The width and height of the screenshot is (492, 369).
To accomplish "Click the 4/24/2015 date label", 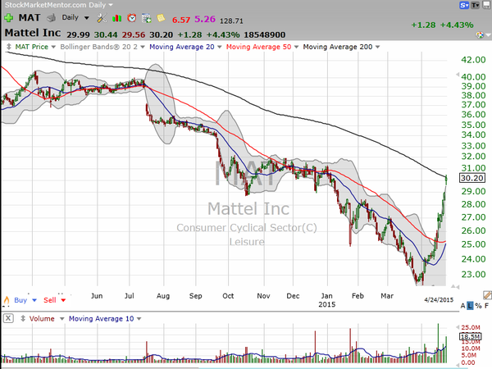I will click(x=439, y=299).
